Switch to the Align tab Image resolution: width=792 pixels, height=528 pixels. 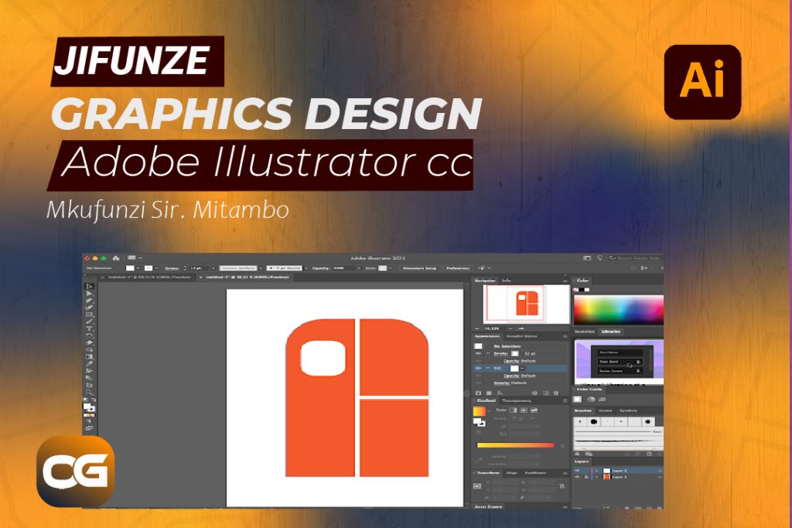[512, 473]
